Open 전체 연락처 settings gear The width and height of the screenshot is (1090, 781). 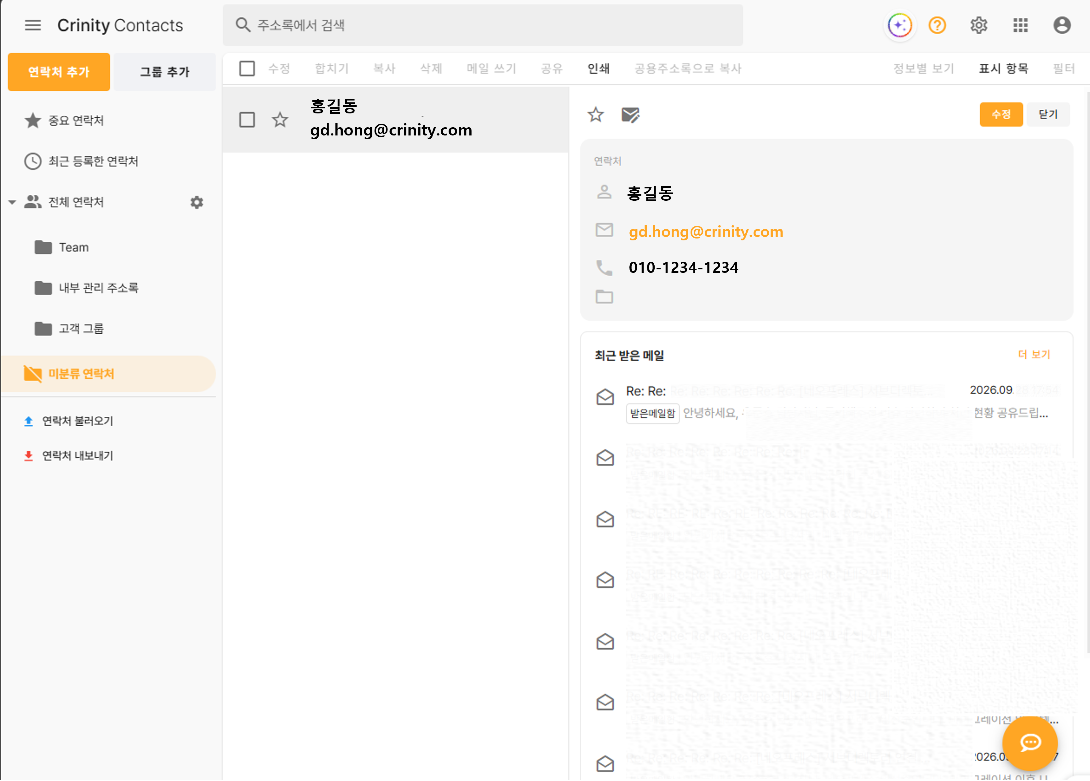pos(197,202)
